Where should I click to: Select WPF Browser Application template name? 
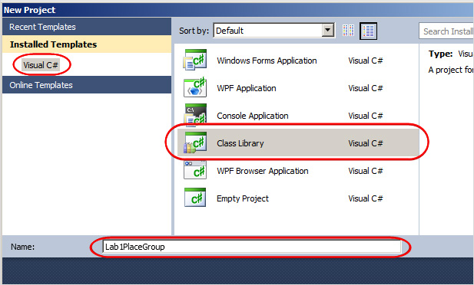click(263, 171)
